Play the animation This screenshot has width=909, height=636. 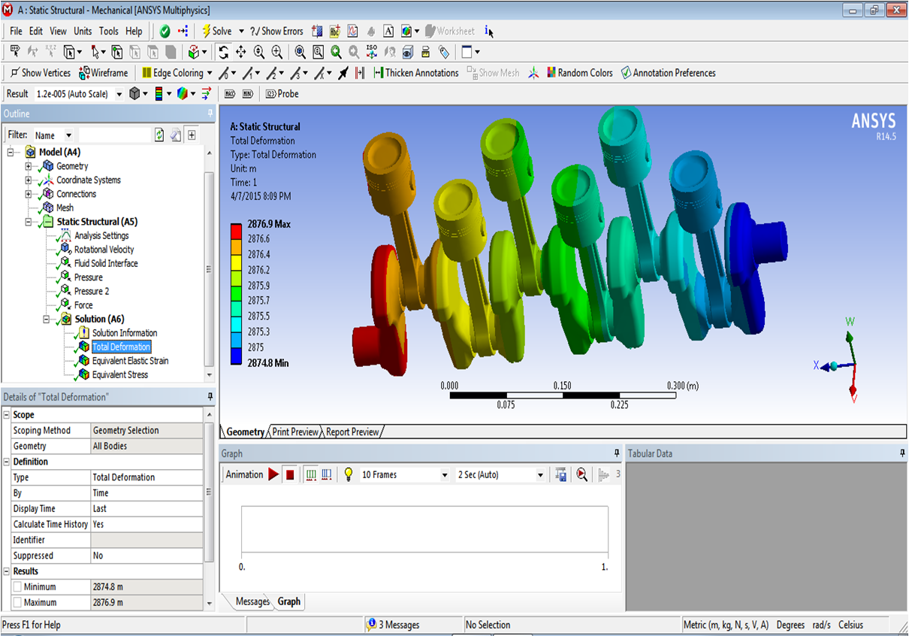[273, 475]
